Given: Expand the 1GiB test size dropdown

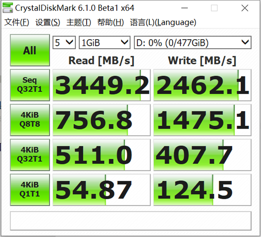Looking at the screenshot, I should click(x=104, y=43).
